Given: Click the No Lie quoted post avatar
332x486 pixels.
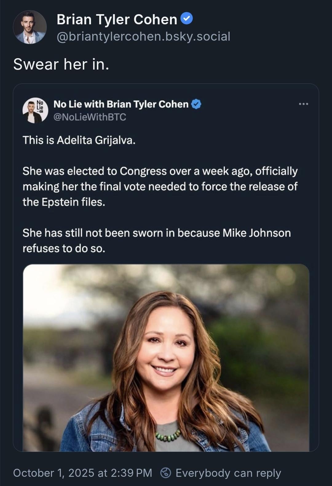Looking at the screenshot, I should pyautogui.click(x=35, y=110).
